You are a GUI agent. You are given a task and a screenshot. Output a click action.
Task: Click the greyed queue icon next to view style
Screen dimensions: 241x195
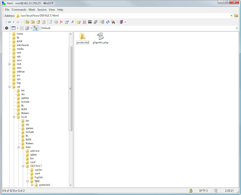coord(22,28)
